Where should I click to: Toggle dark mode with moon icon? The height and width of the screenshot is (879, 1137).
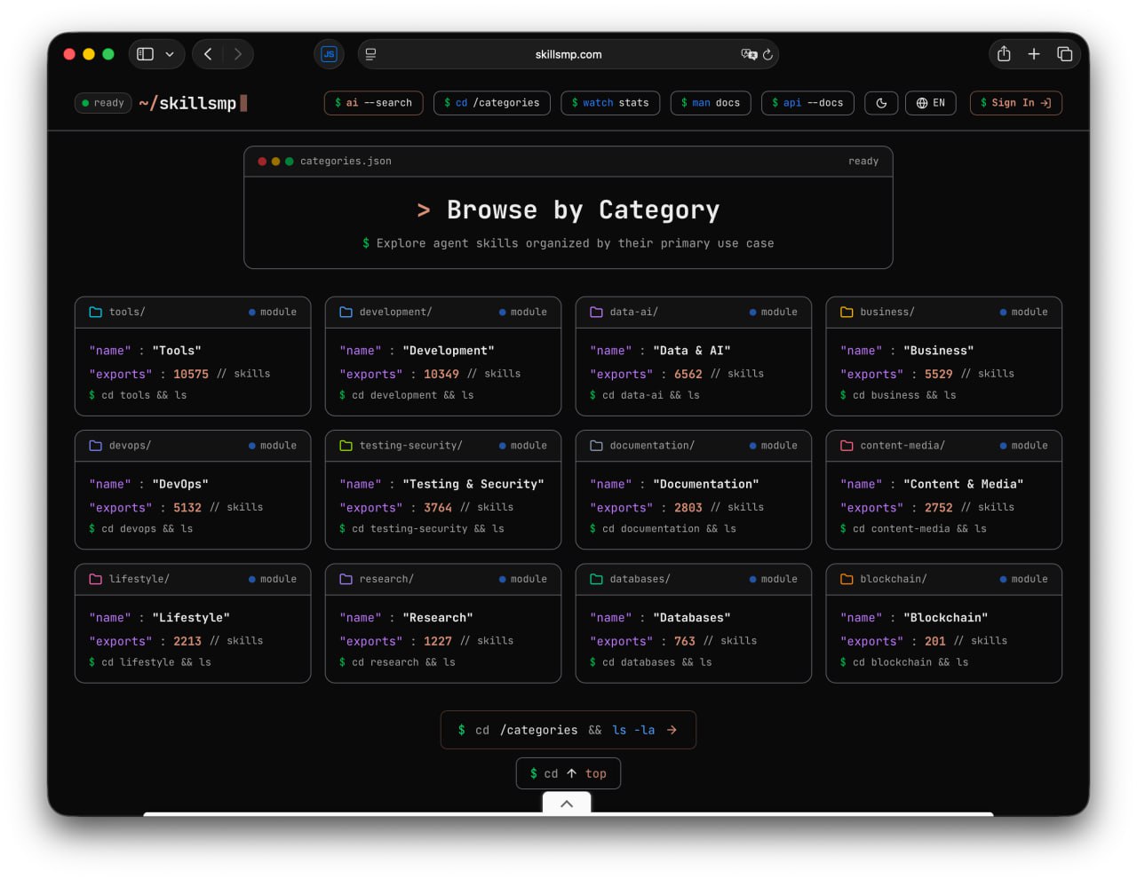[881, 103]
